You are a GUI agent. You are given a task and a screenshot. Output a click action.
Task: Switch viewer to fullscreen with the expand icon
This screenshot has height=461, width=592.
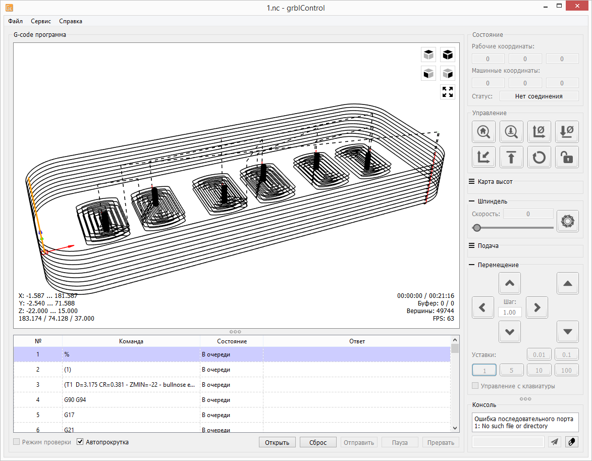point(447,92)
